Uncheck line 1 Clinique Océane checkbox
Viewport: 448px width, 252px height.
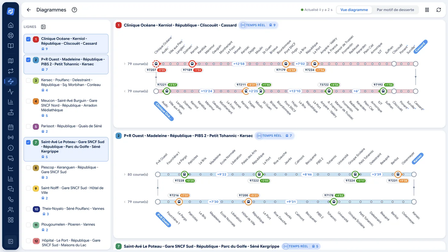(x=28, y=39)
